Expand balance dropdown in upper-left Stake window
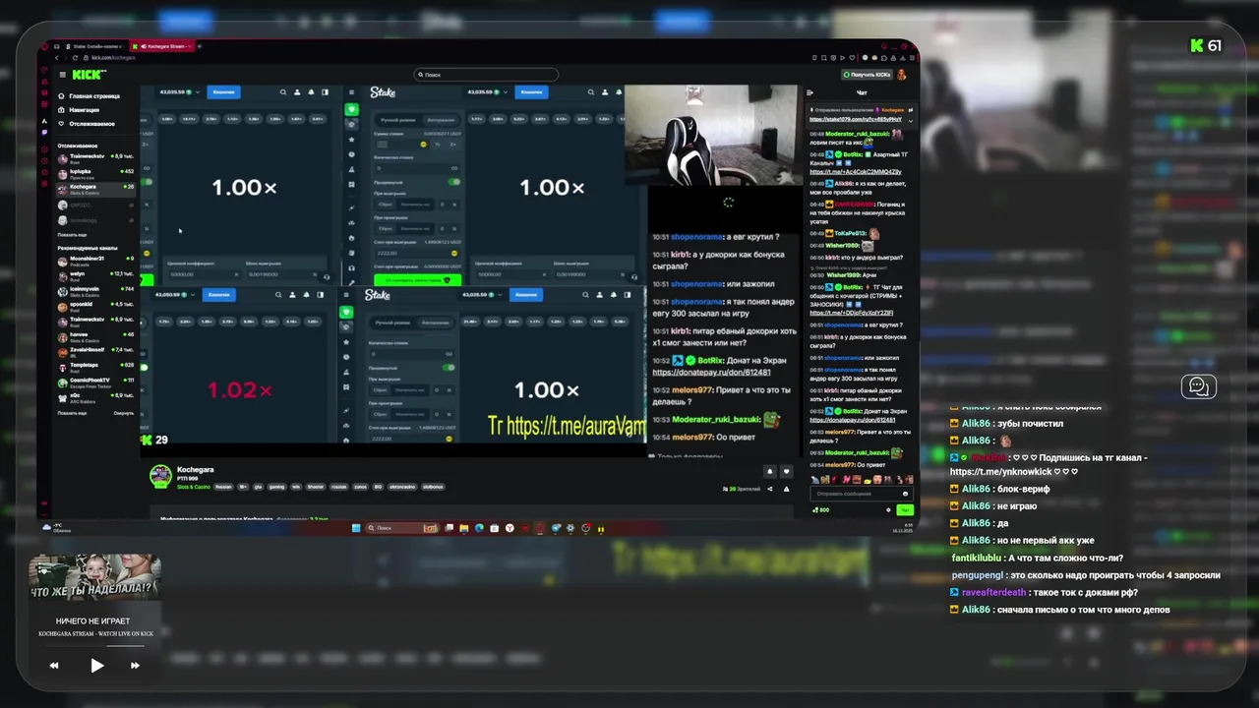 [198, 92]
